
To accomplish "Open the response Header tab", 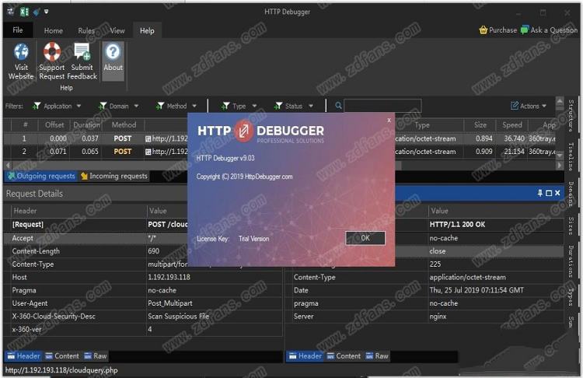I will click(x=305, y=356).
